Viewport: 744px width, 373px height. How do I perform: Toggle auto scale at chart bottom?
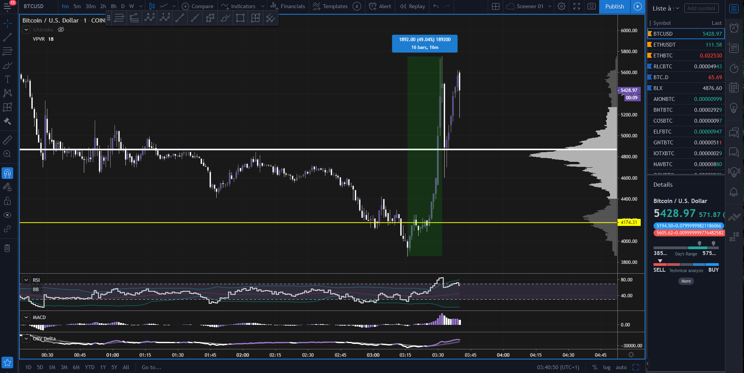[621, 367]
